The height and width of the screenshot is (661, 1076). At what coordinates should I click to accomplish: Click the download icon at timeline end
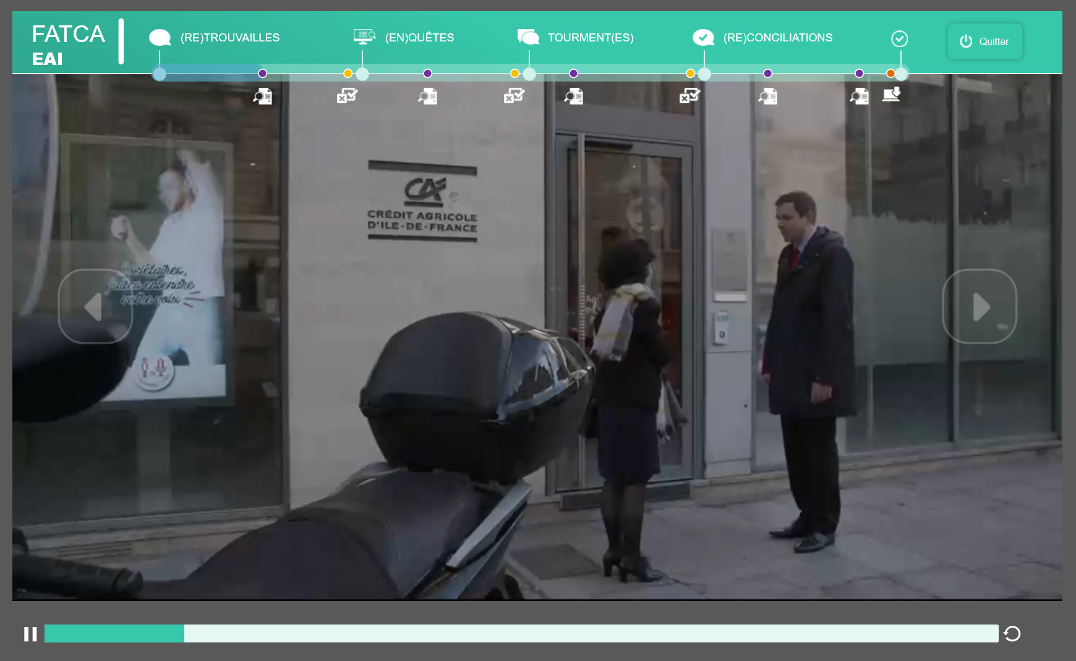891,95
